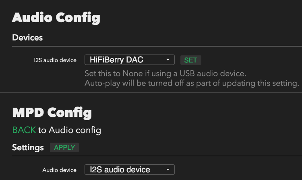
Task: Click the 'Set this to None' help text
Action: click(165, 74)
